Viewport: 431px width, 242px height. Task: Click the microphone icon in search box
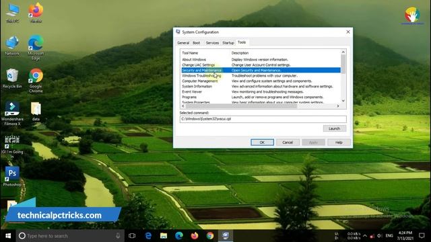click(x=118, y=236)
